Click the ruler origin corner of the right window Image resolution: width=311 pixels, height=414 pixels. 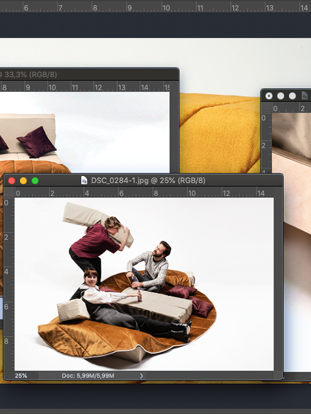[266, 107]
